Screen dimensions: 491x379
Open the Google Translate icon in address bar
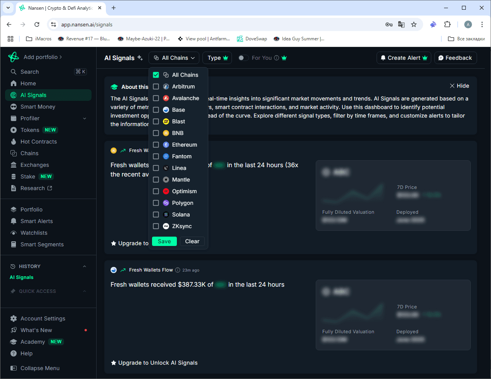401,24
